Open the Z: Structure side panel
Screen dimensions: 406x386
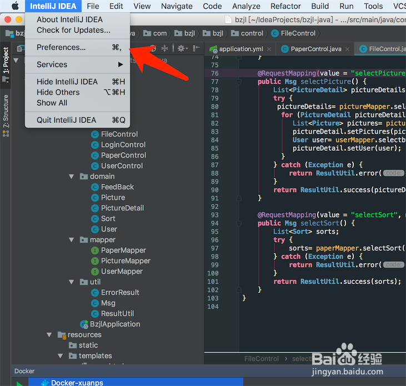(6, 116)
